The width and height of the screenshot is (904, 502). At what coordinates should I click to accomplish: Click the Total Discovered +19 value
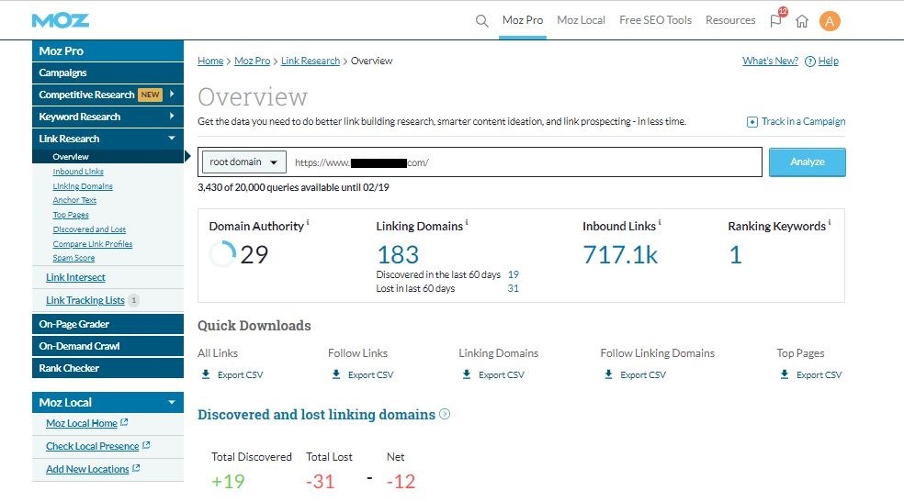coord(228,481)
